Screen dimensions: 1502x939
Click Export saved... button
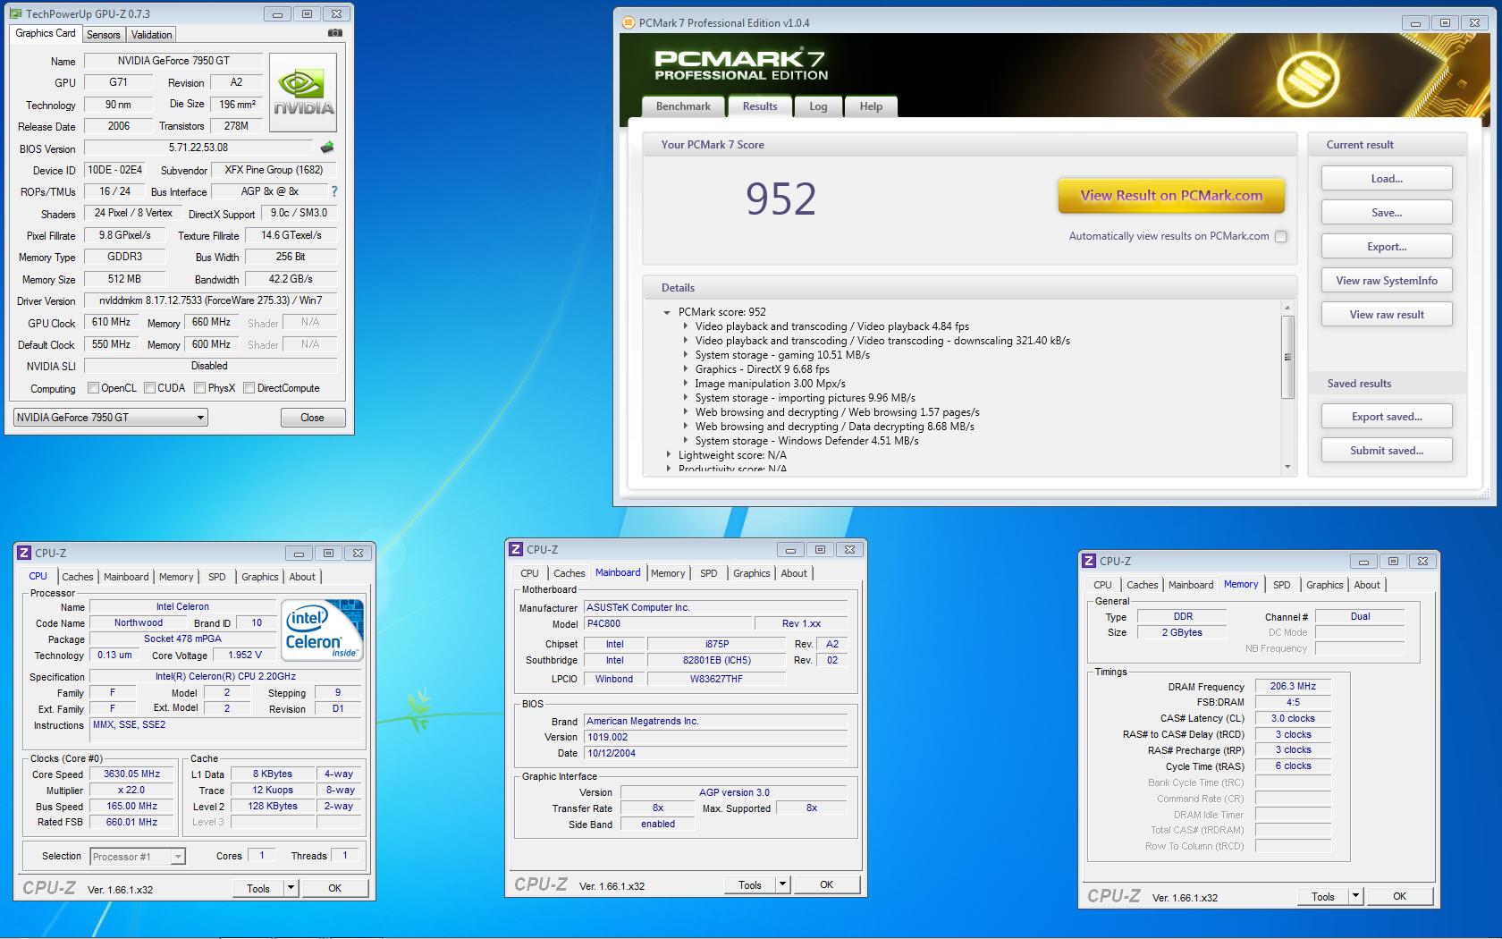pyautogui.click(x=1387, y=417)
